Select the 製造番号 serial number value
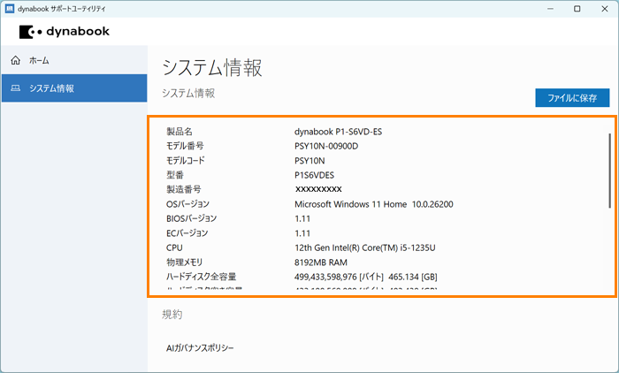Screen dimensions: 619x373 (317, 189)
